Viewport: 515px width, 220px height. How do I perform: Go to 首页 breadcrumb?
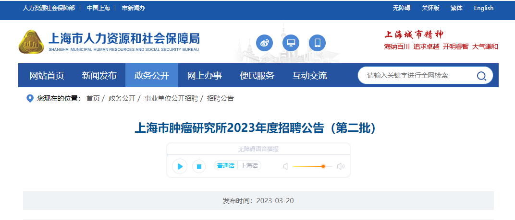[x=93, y=98]
